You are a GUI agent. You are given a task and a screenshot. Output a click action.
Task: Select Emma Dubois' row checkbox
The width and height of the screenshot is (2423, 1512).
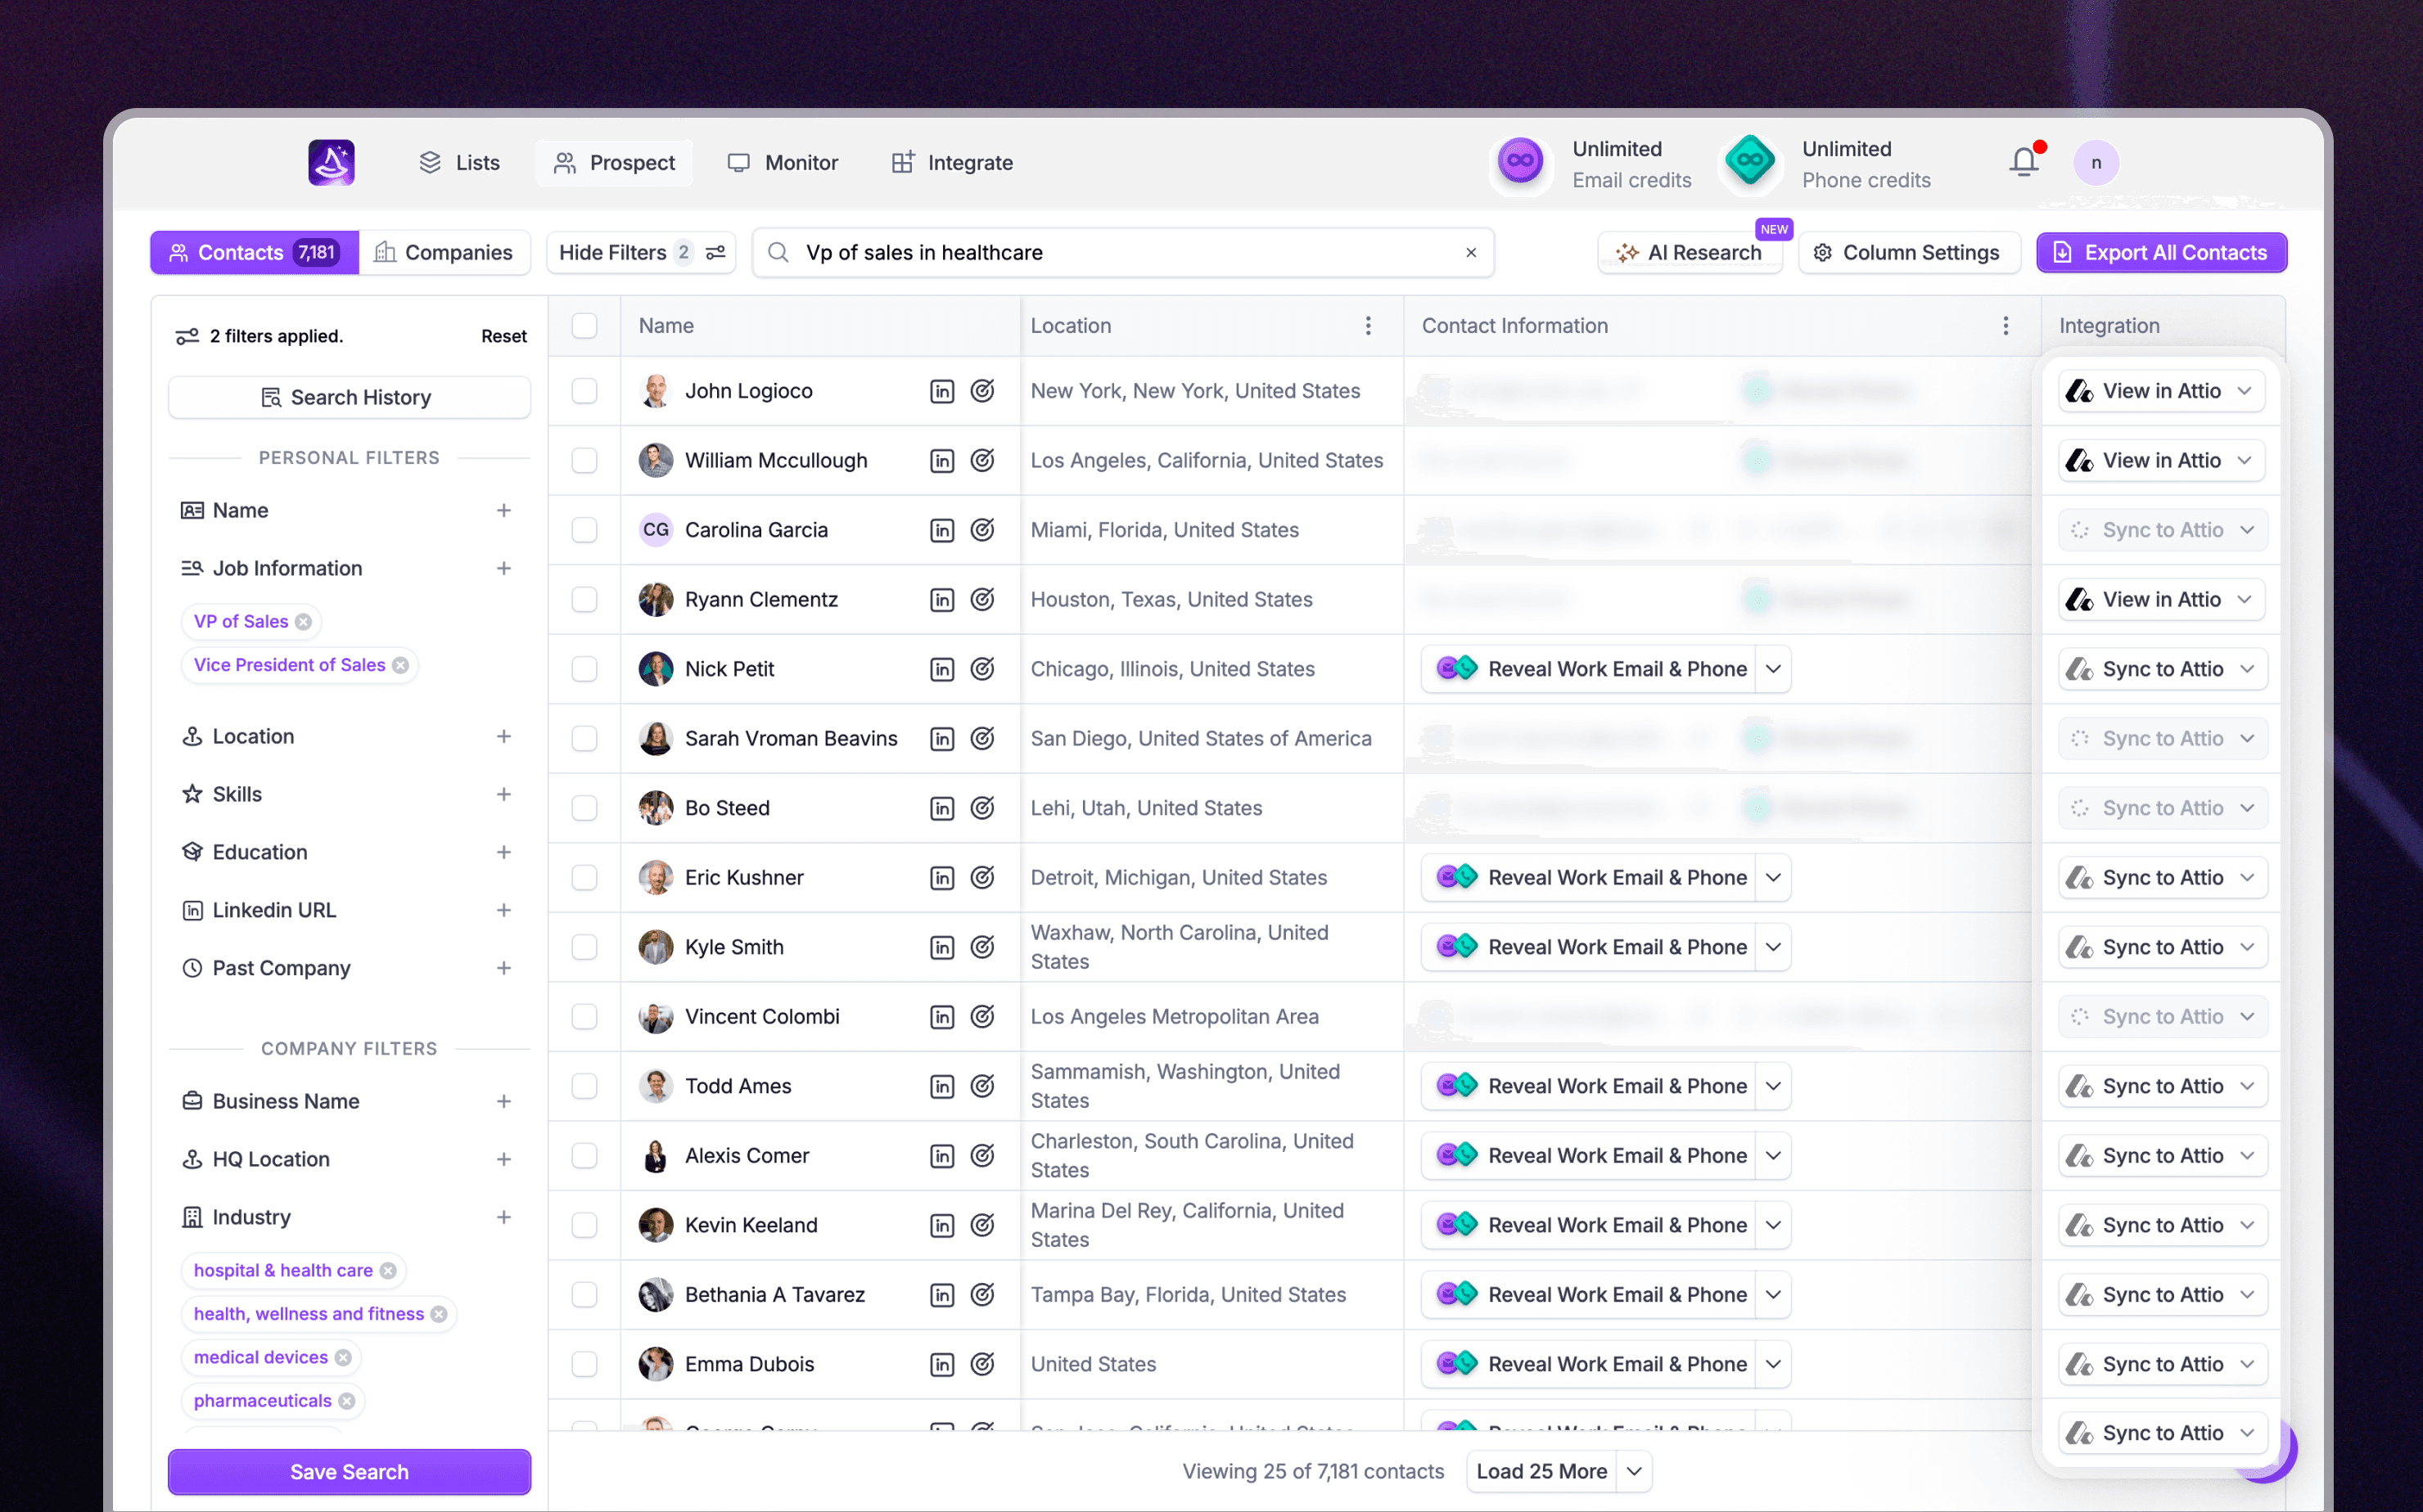584,1364
